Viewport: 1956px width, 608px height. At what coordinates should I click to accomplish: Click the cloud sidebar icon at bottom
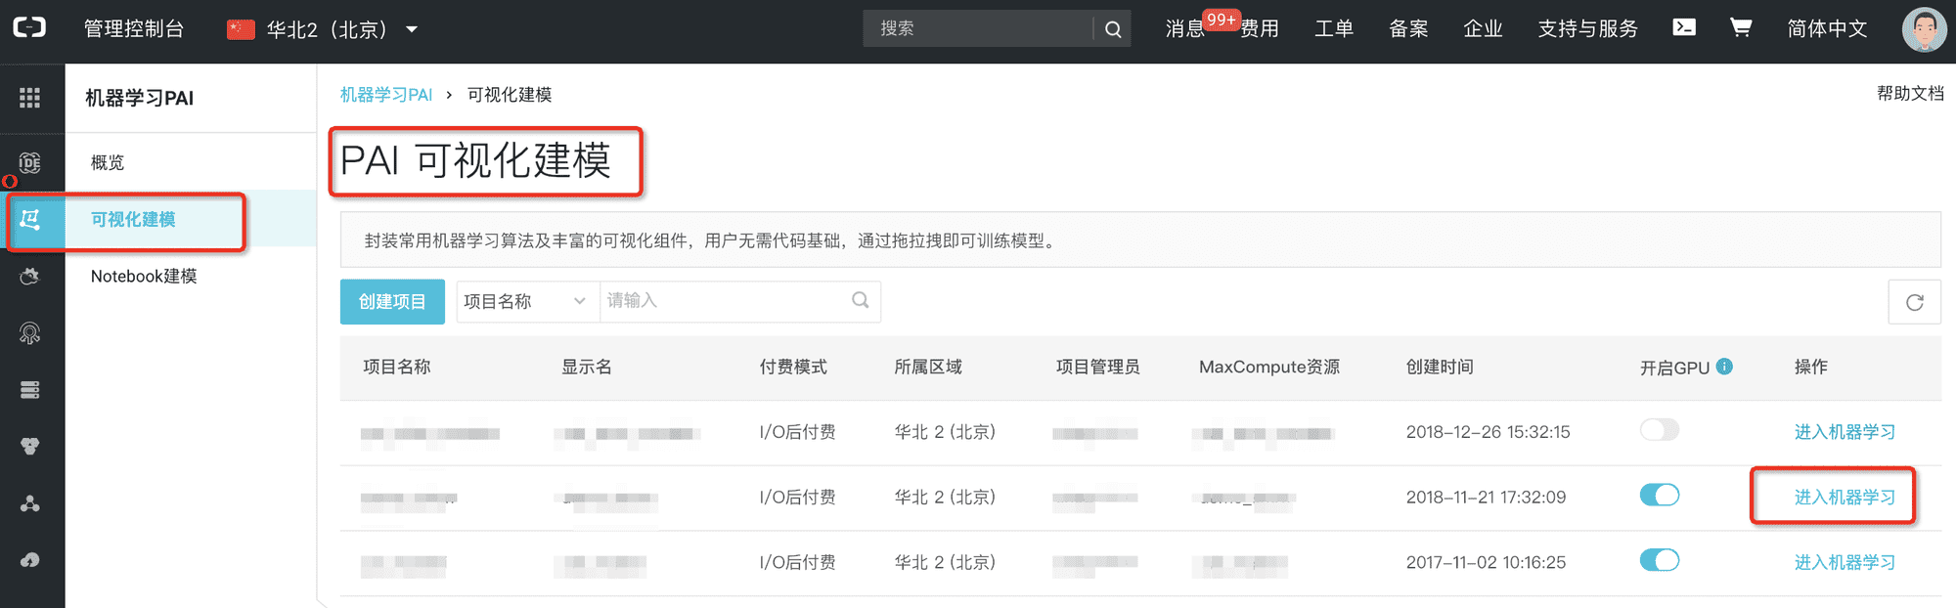[30, 560]
